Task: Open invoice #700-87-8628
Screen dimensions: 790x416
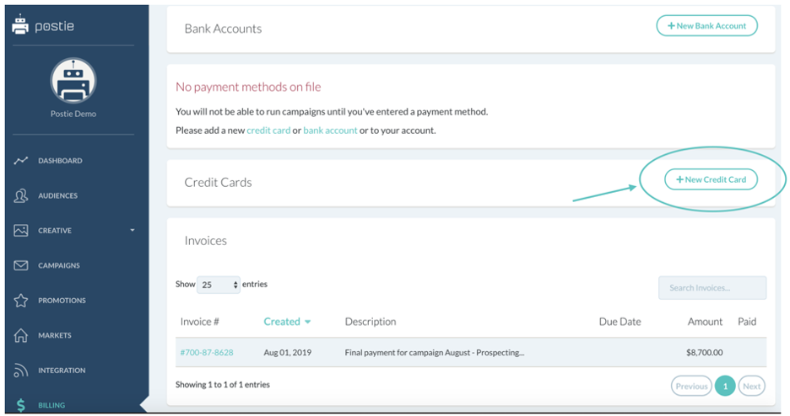Action: coord(207,353)
